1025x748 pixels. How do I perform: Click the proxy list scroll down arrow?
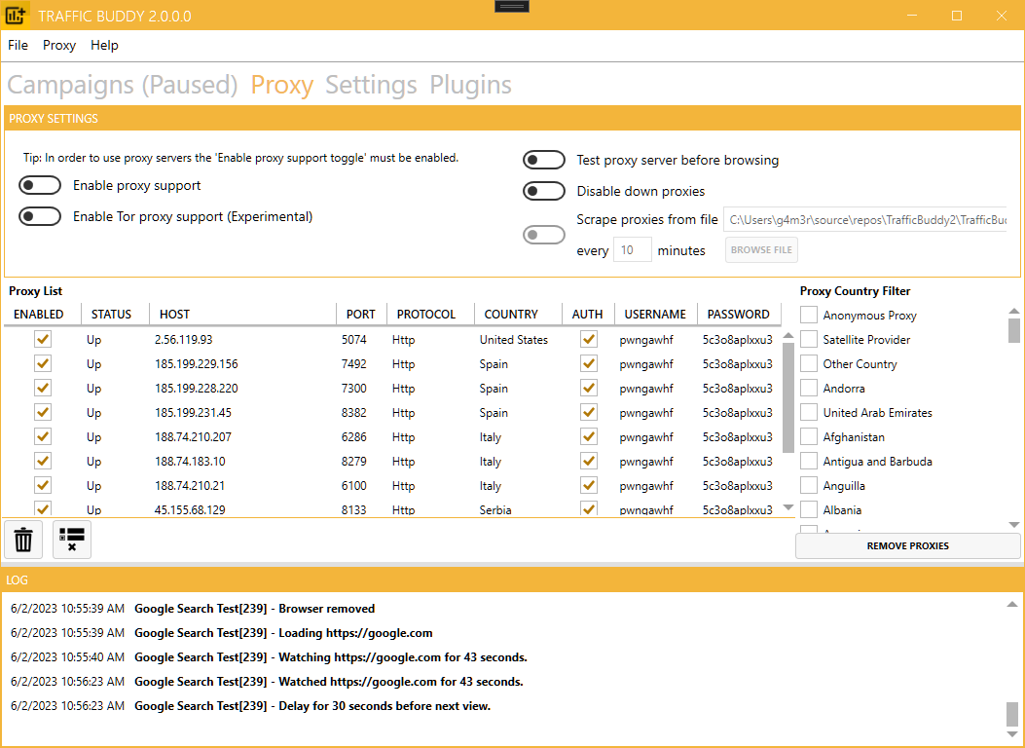click(788, 507)
